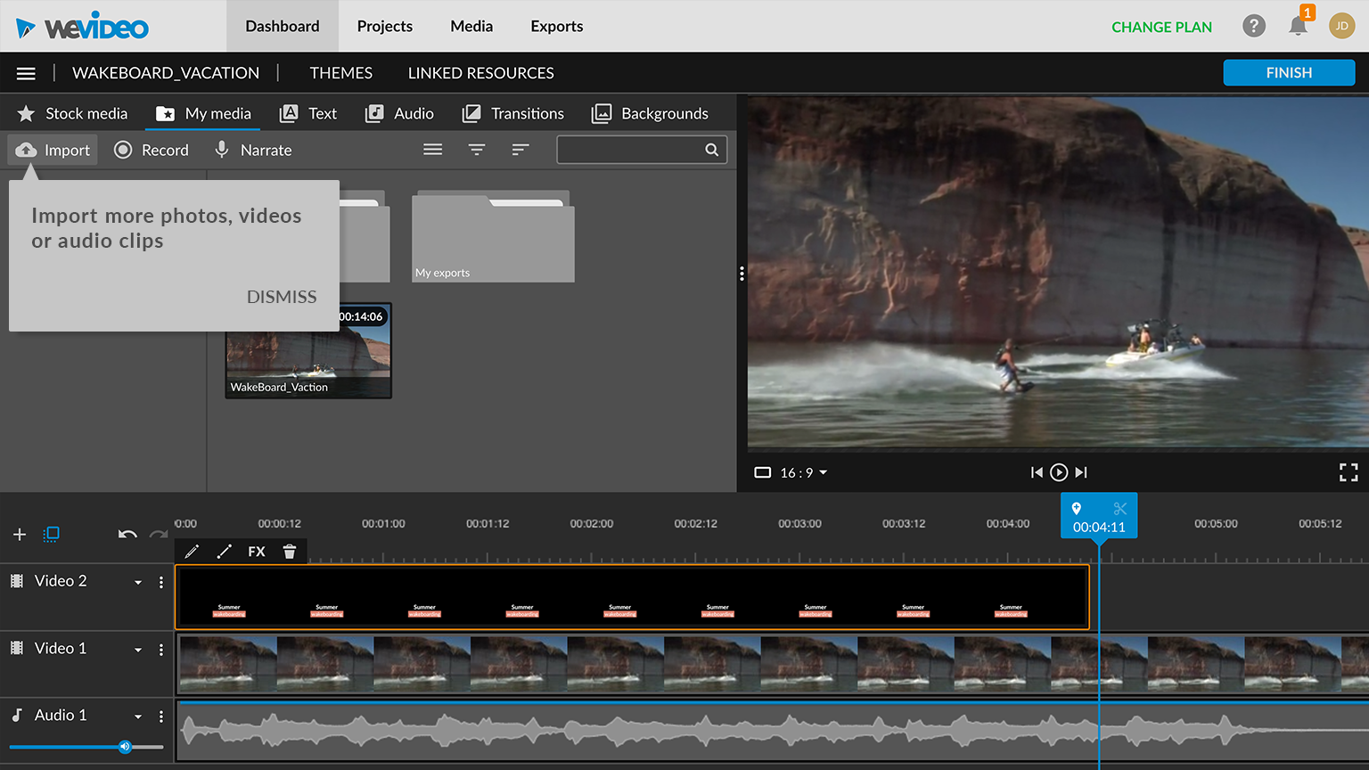Click the FINISH button
Screen dimensions: 1369x770
pos(1288,73)
